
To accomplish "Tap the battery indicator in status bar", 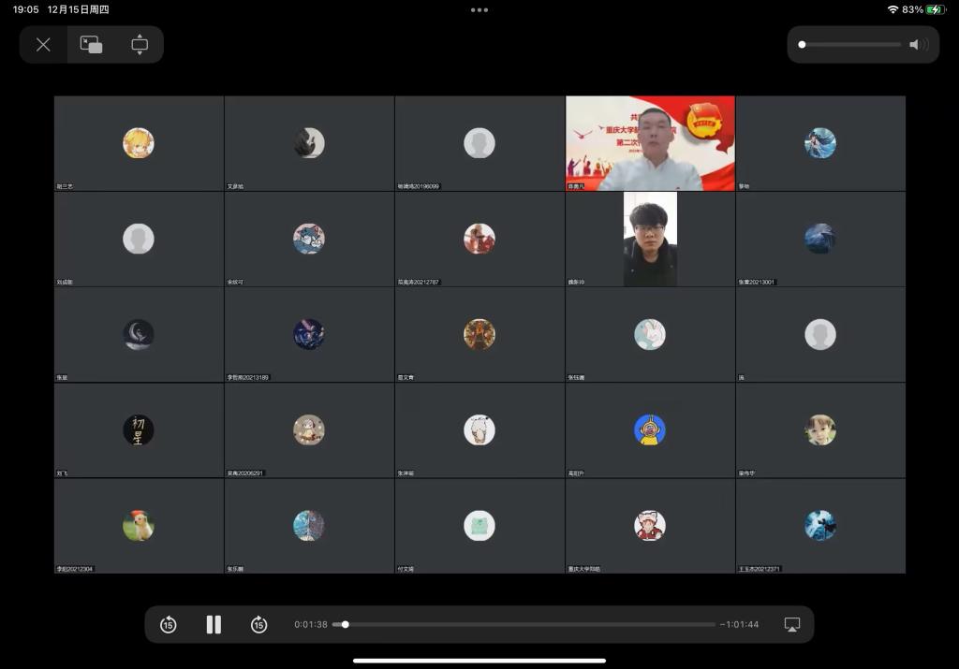I will click(x=936, y=9).
